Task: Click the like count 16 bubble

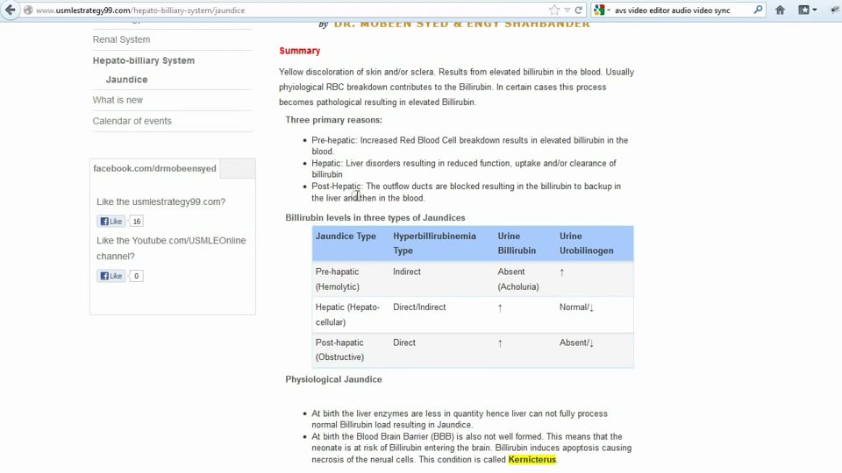Action: click(x=137, y=221)
